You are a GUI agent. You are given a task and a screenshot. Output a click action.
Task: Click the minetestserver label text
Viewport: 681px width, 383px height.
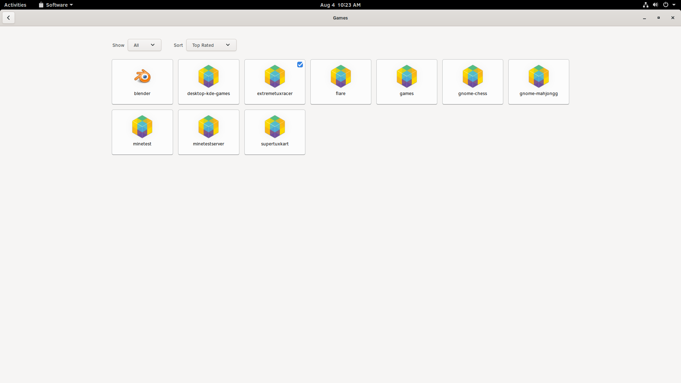(209, 144)
